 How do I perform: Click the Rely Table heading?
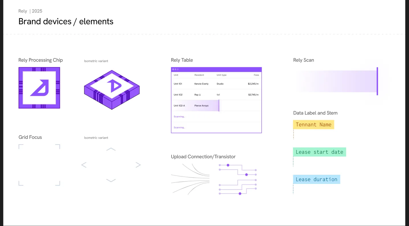(x=182, y=60)
